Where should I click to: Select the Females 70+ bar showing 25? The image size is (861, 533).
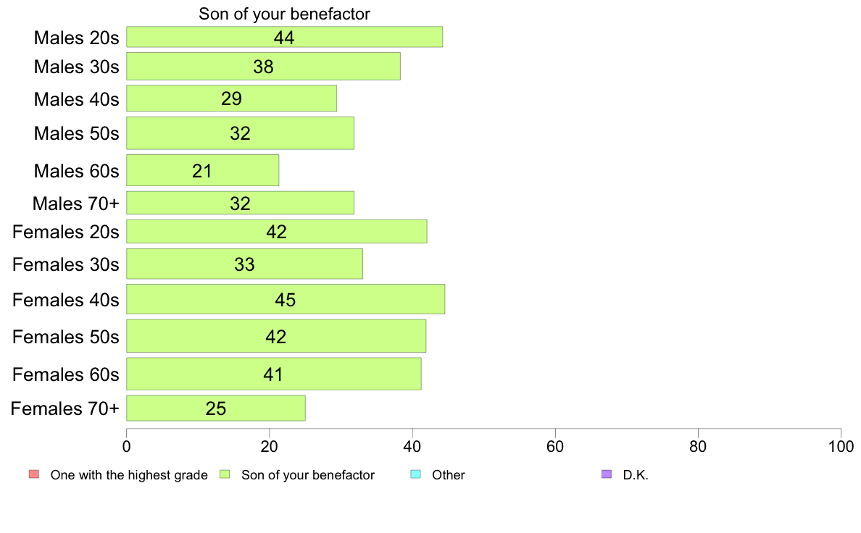[x=216, y=408]
